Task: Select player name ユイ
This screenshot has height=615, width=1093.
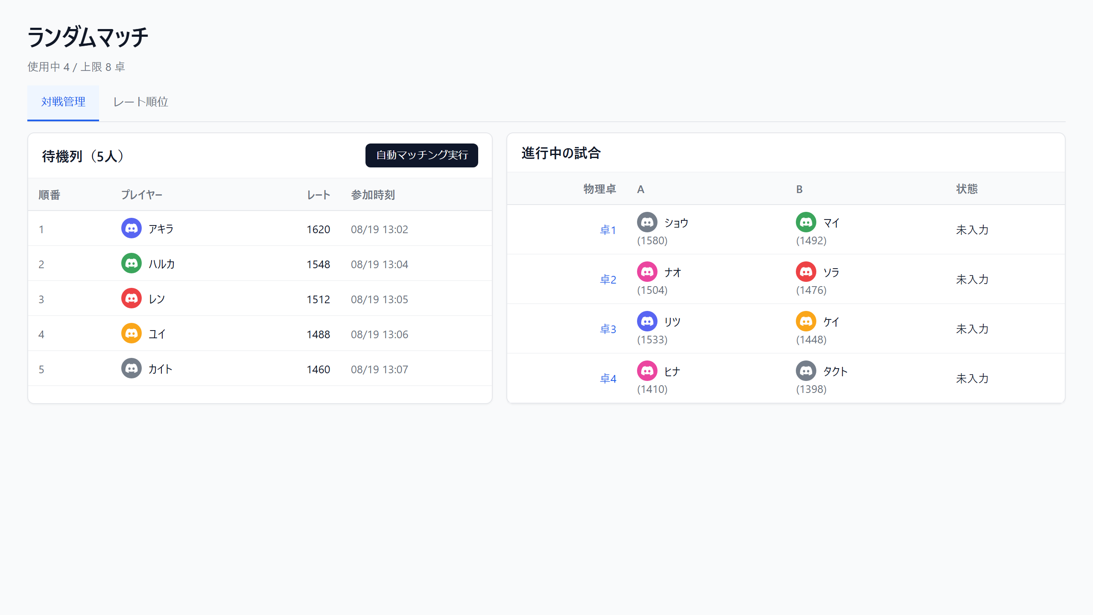Action: point(157,334)
